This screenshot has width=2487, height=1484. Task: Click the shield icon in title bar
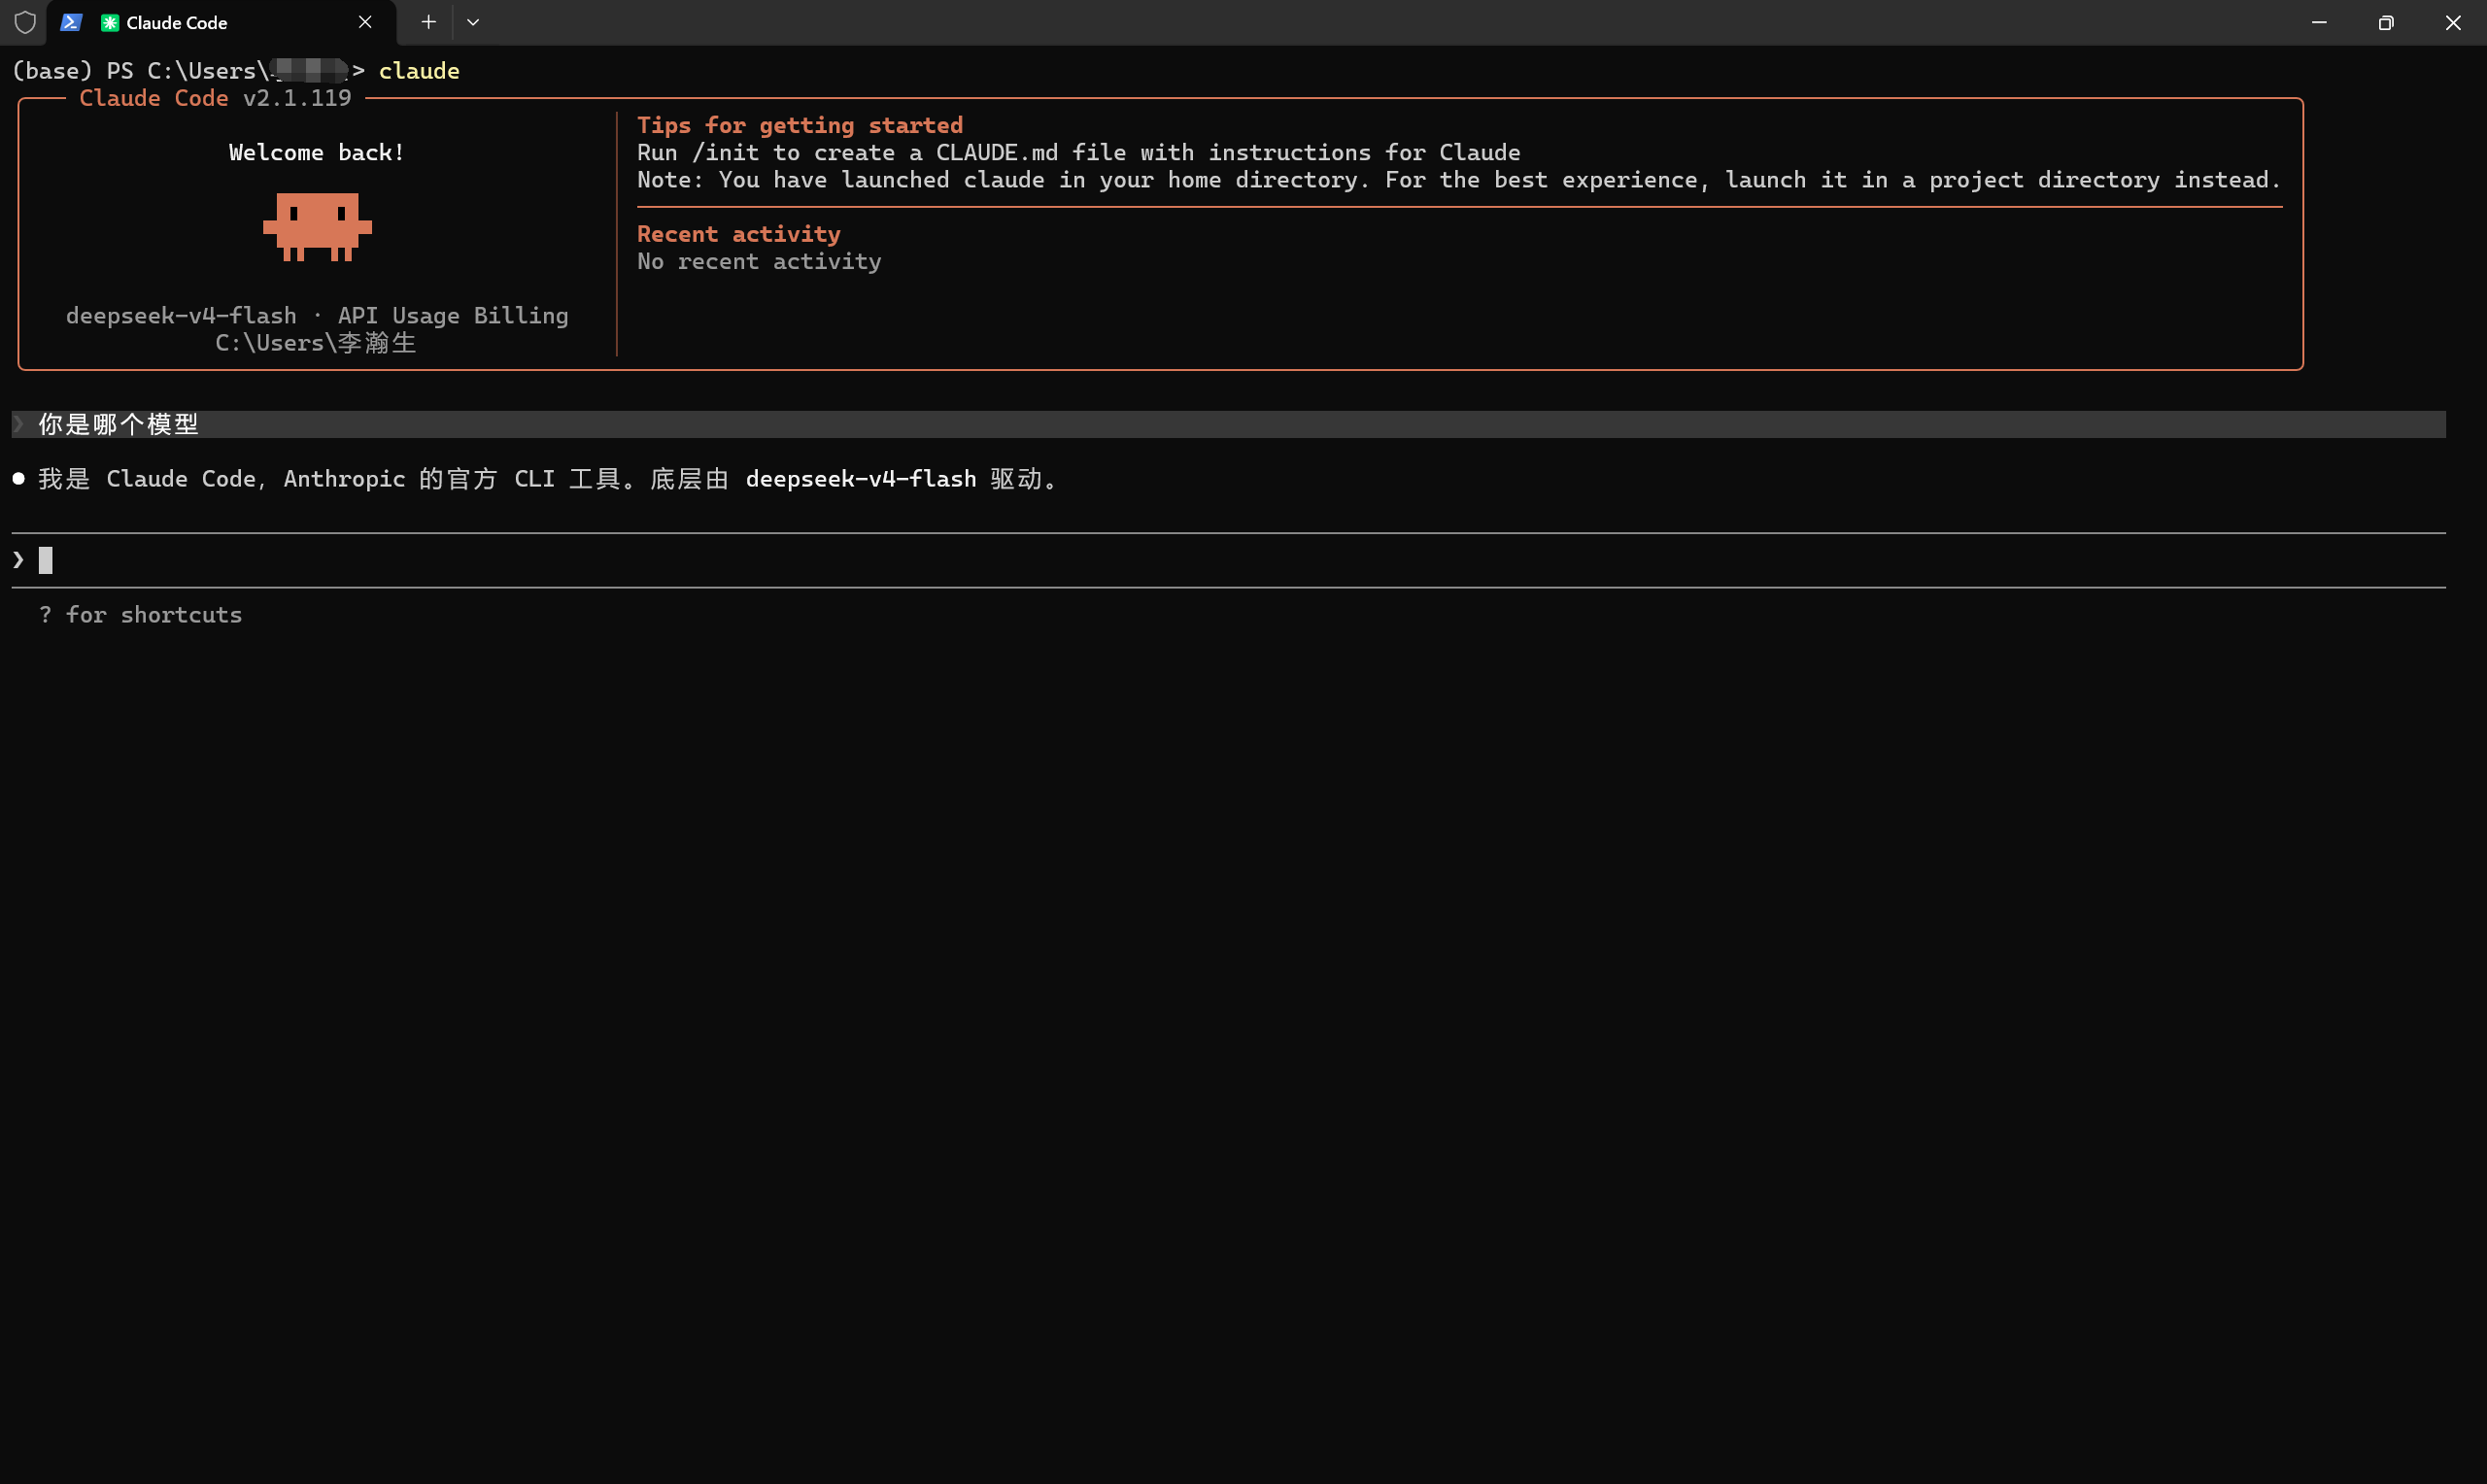pyautogui.click(x=25, y=22)
